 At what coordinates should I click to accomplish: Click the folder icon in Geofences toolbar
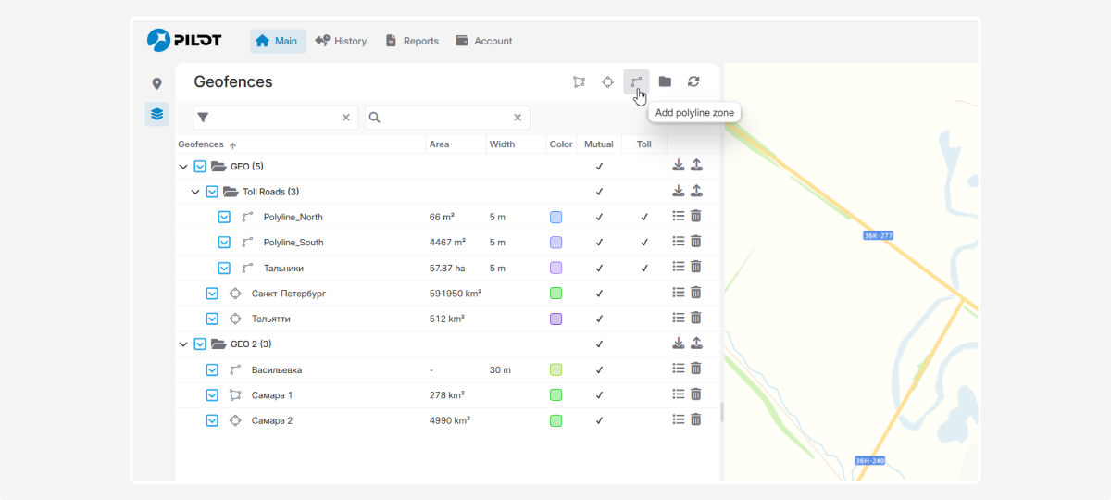click(665, 81)
